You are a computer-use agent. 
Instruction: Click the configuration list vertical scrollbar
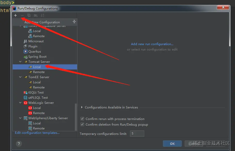pyautogui.click(x=76, y=117)
